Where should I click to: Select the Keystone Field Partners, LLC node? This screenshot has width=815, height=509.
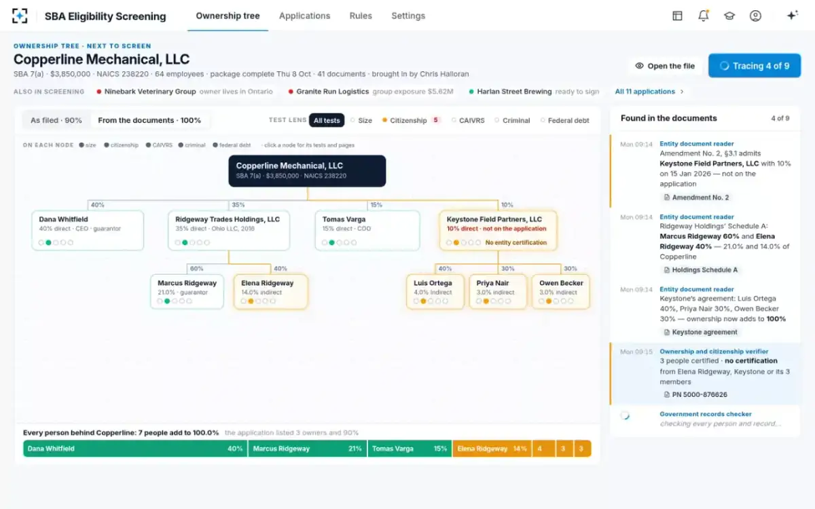498,230
